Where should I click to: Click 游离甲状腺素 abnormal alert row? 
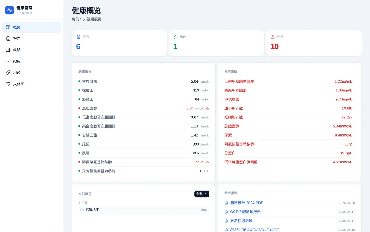click(x=290, y=90)
